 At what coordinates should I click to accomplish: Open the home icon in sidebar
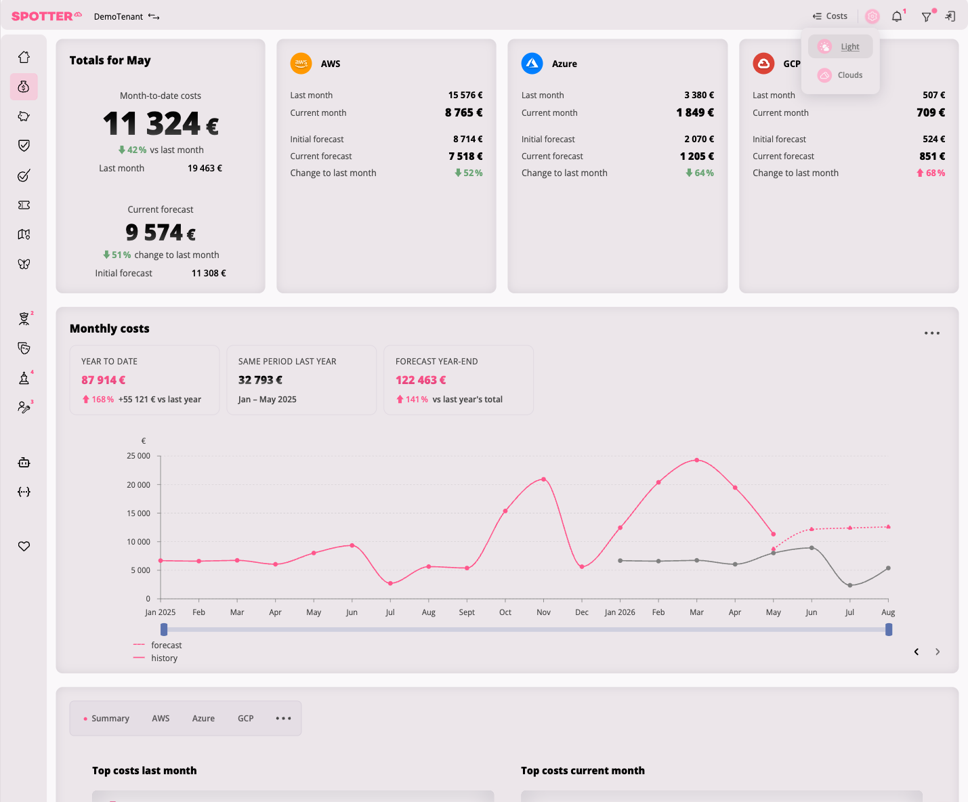coord(24,58)
